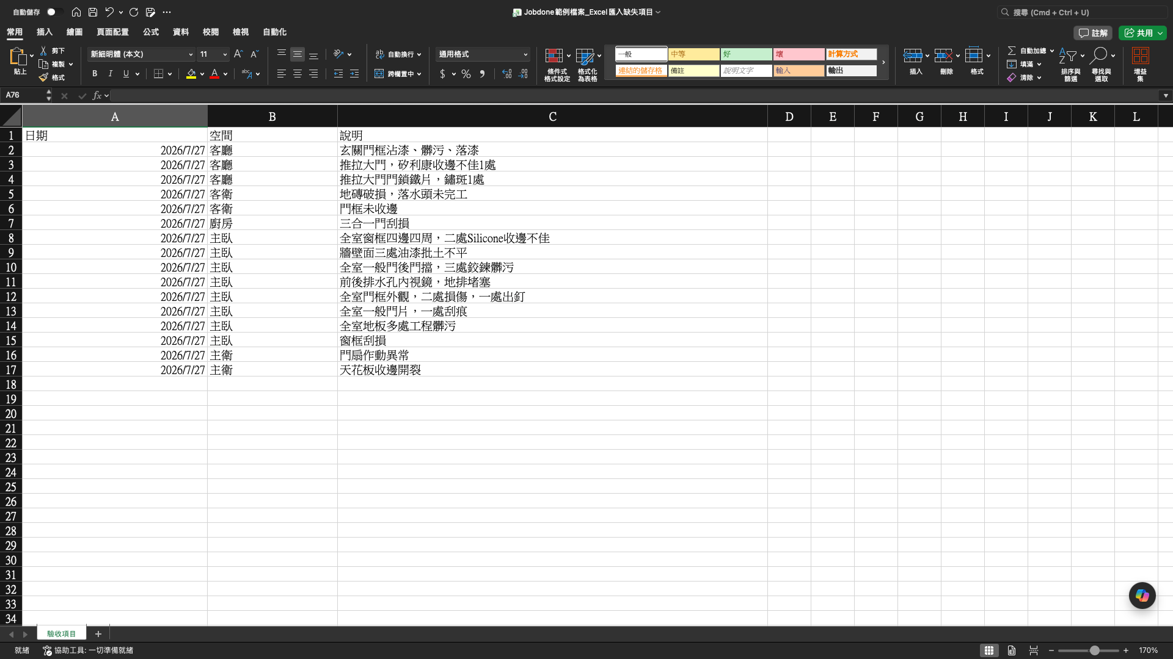This screenshot has width=1173, height=659.
Task: Click the zoom slider handle
Action: [x=1095, y=650]
